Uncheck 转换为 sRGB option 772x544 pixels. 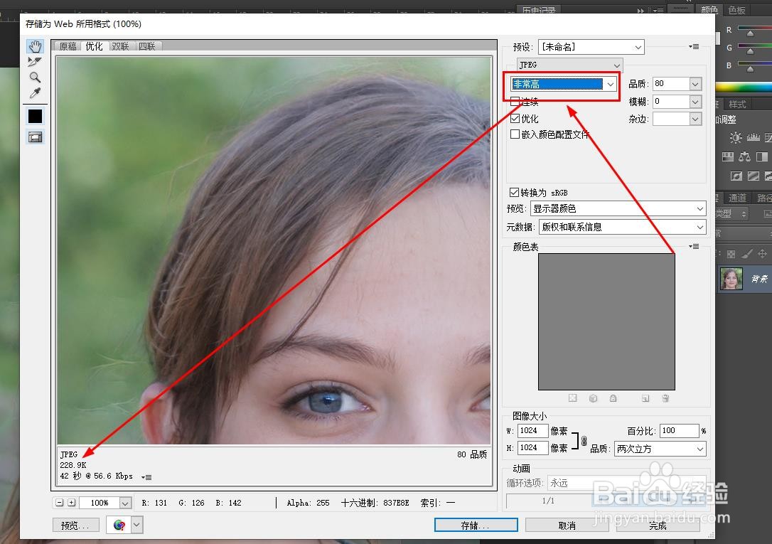tap(513, 192)
